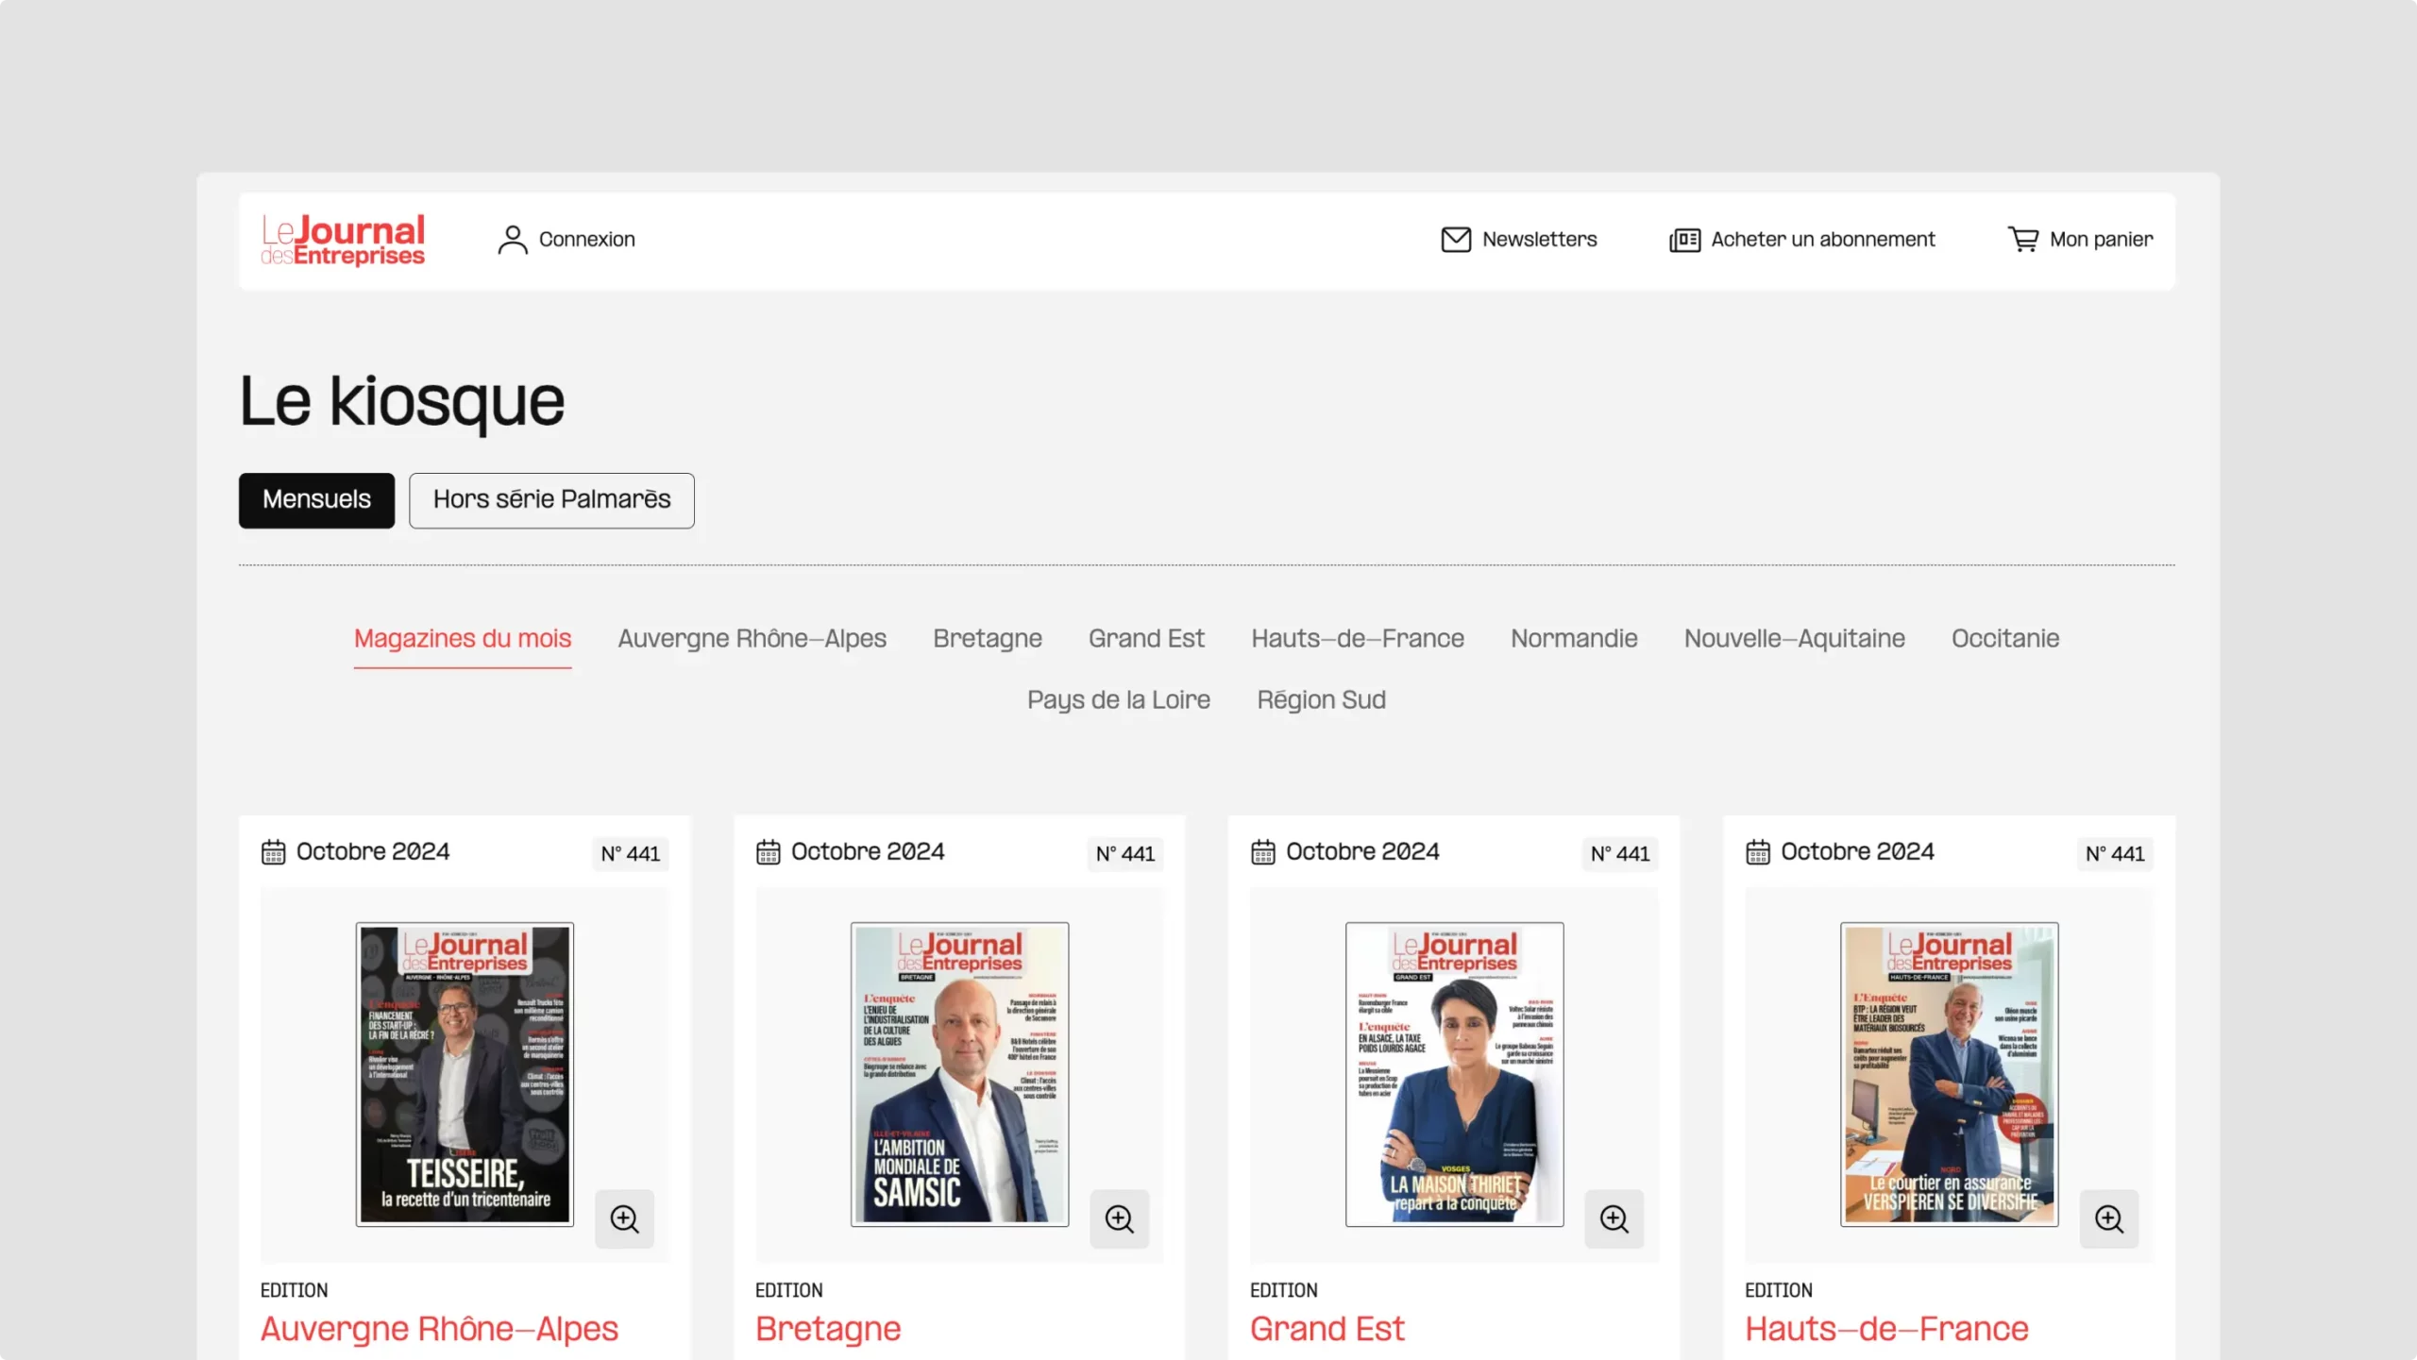
Task: Zoom the Verspieren cover with magnifier icon
Action: [x=2108, y=1219]
